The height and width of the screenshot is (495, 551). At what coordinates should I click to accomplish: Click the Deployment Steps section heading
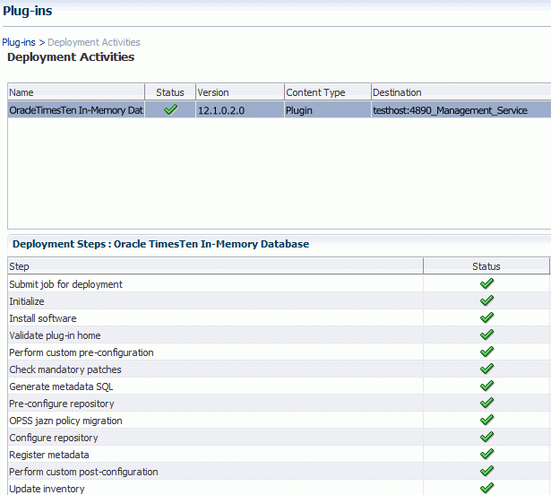click(160, 244)
